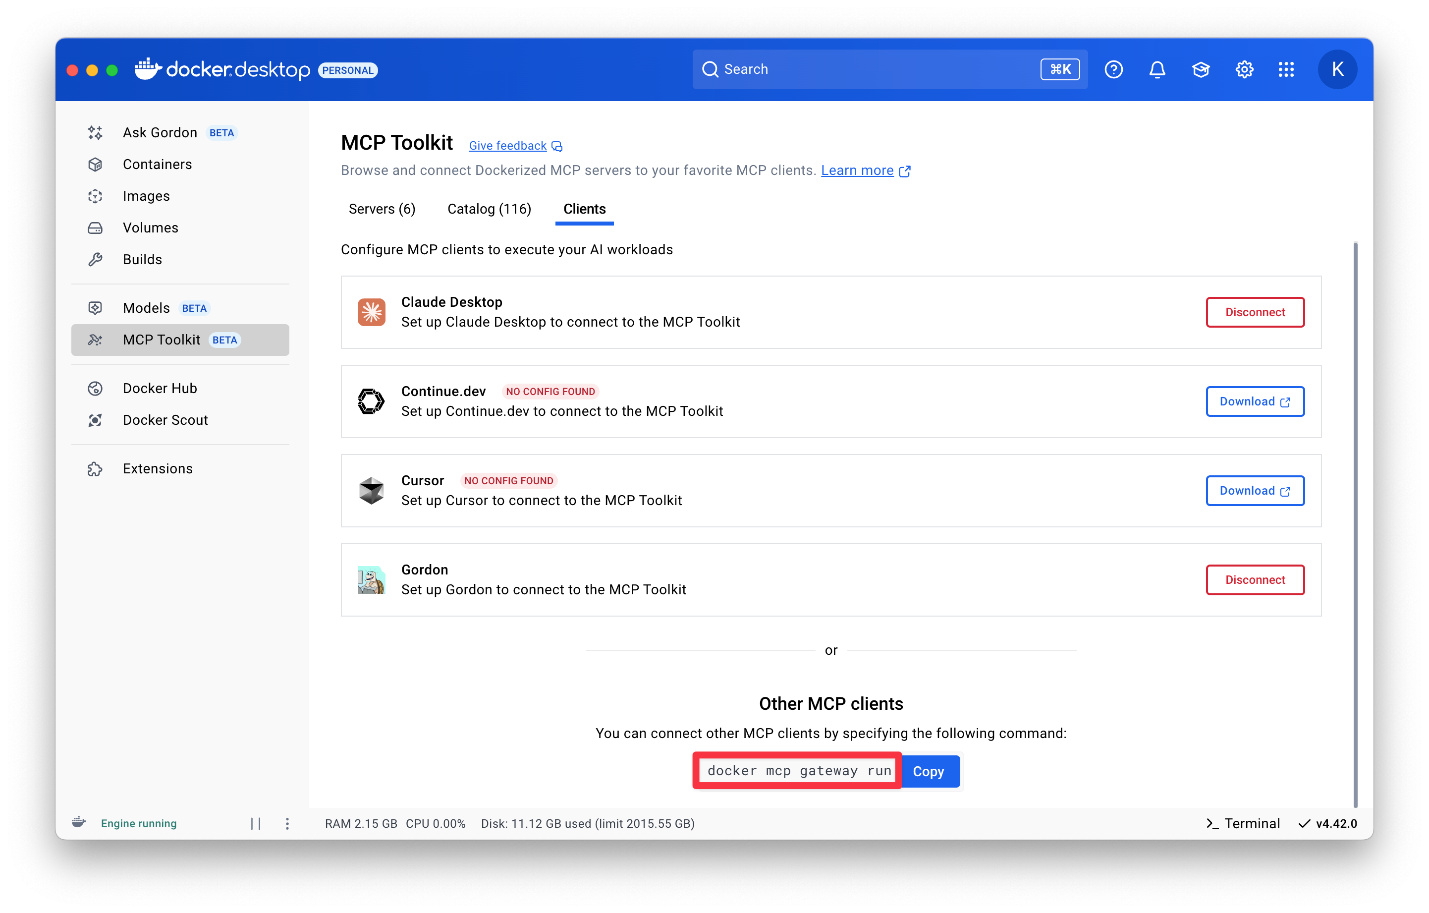
Task: Click the PERSONAL plan badge
Action: pos(348,70)
